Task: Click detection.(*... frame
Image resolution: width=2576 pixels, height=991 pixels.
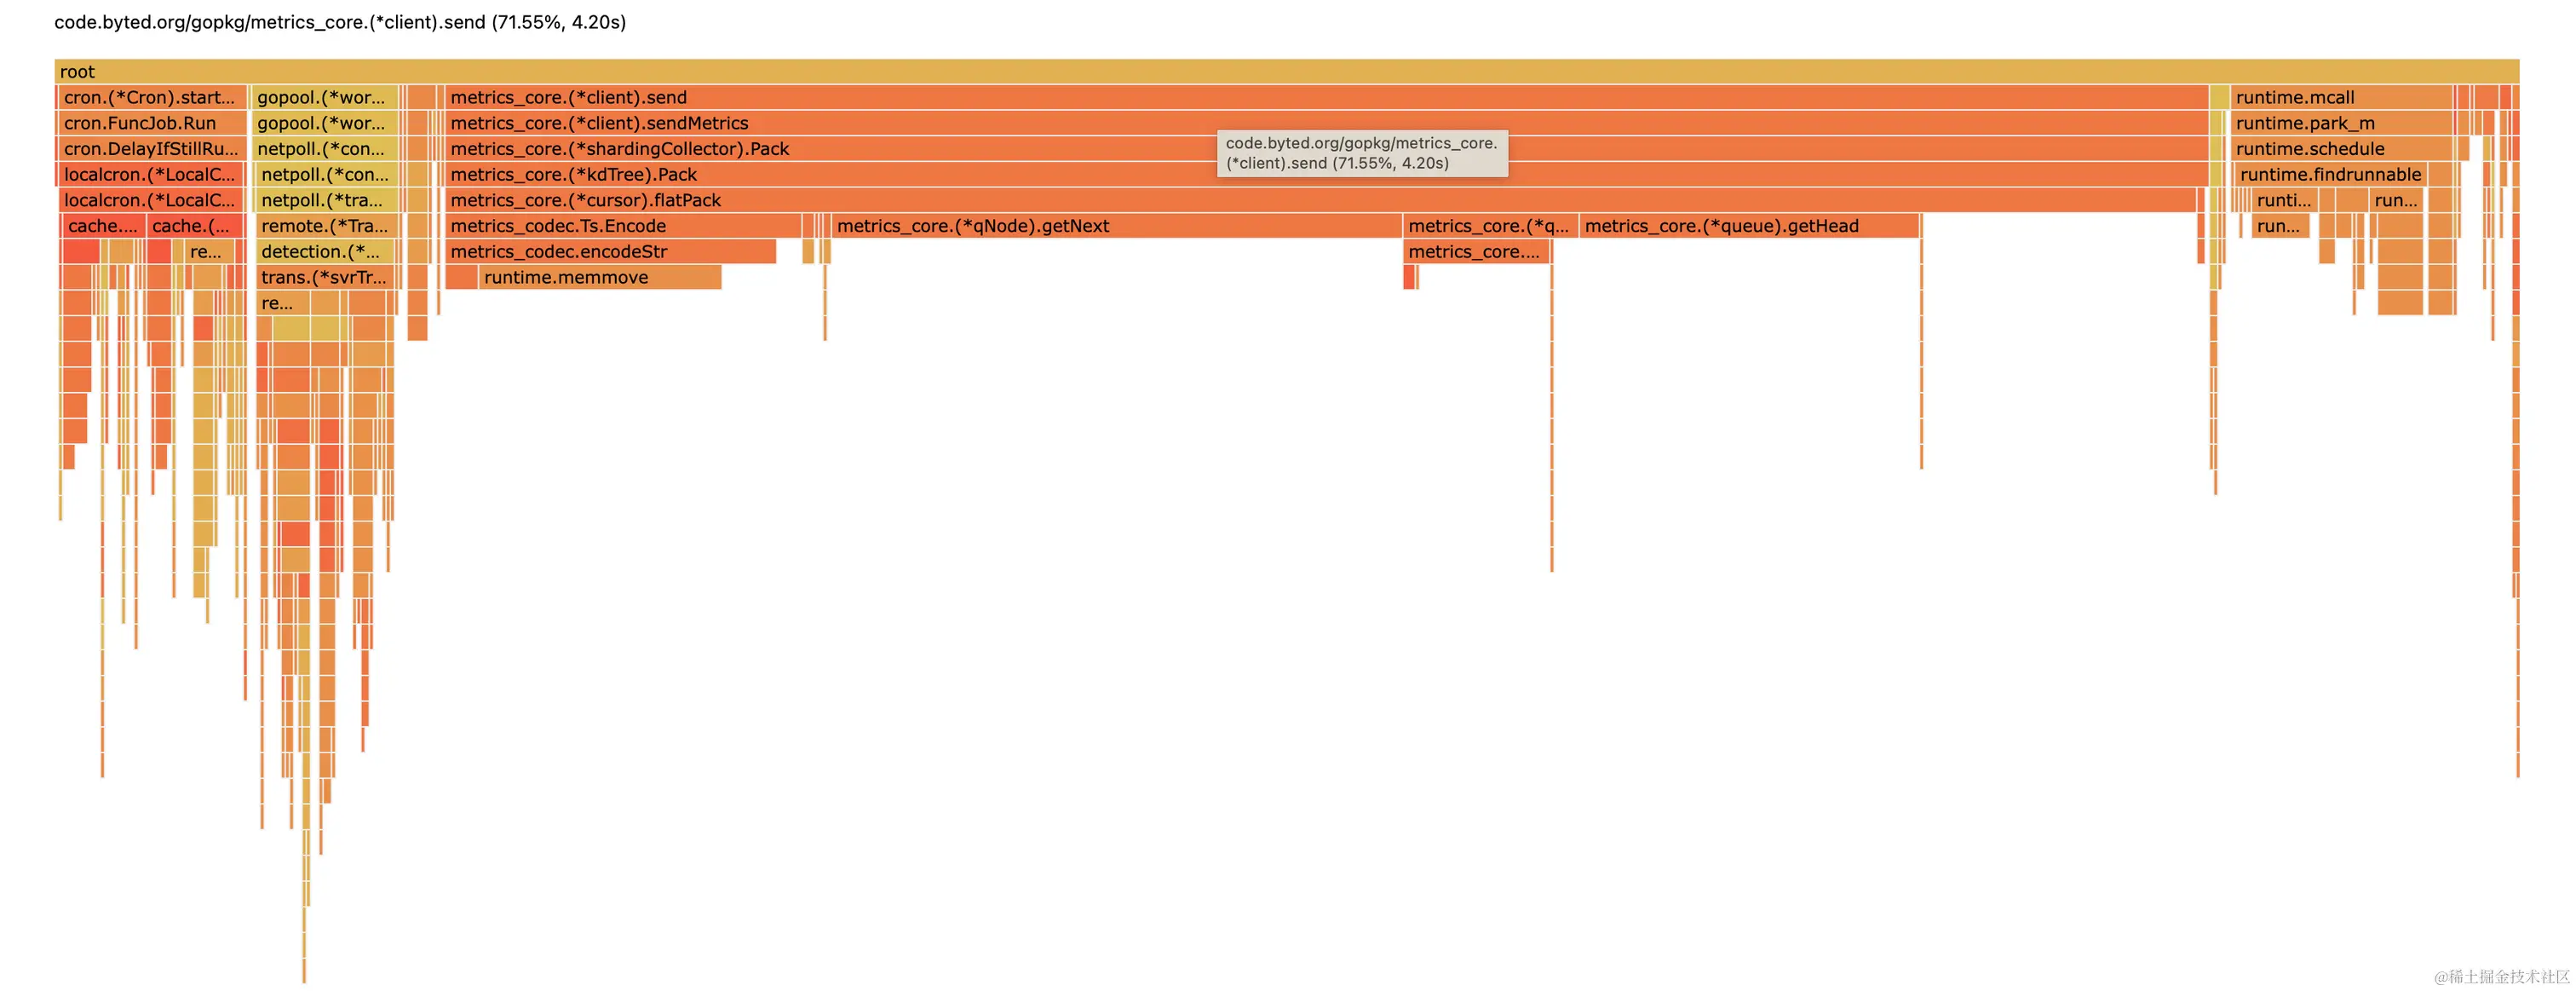Action: 326,252
